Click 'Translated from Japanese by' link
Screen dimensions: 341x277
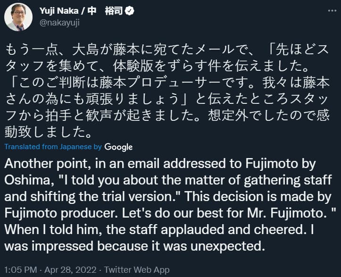point(53,147)
